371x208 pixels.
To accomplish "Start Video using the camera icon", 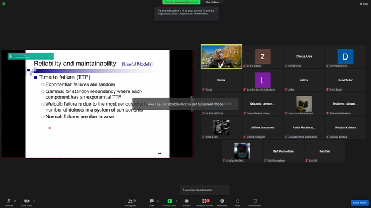I will [x=27, y=202].
